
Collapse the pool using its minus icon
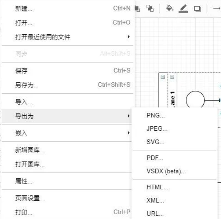point(163,77)
